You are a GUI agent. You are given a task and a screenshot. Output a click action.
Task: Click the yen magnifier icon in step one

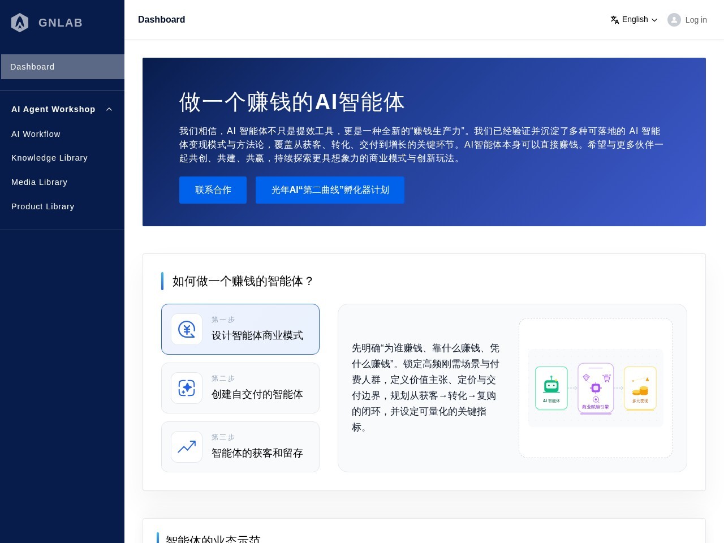click(187, 329)
